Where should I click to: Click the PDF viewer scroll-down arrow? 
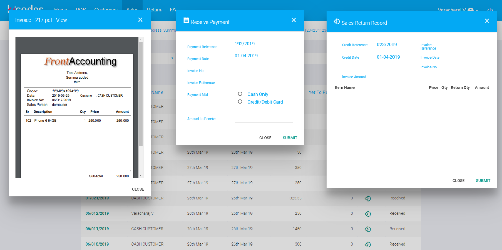pyautogui.click(x=141, y=175)
